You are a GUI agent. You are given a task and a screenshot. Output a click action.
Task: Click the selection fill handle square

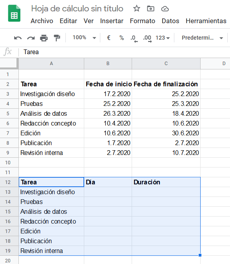[200, 255]
